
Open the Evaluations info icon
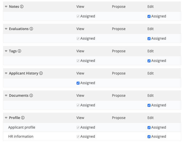tap(31, 29)
